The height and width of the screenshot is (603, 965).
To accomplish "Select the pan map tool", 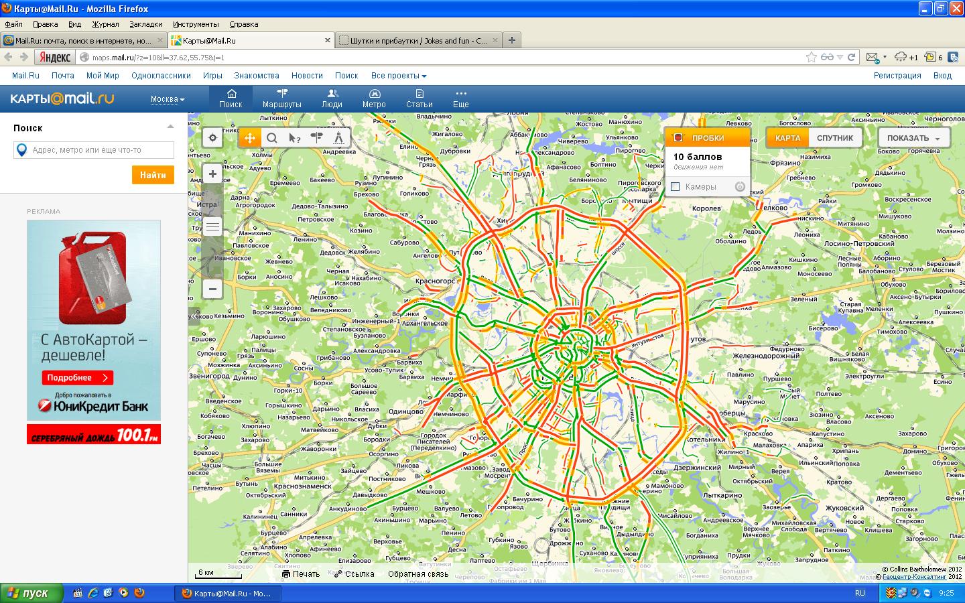I will point(250,138).
